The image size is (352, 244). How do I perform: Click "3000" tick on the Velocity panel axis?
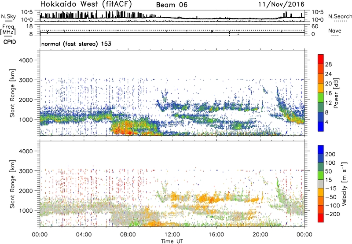[26, 171]
